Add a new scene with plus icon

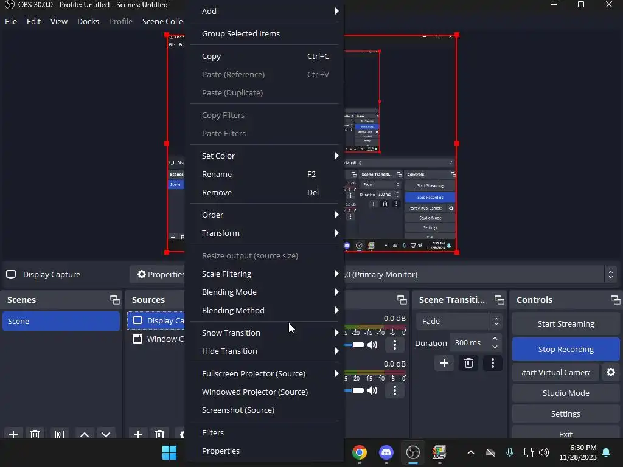(13, 434)
